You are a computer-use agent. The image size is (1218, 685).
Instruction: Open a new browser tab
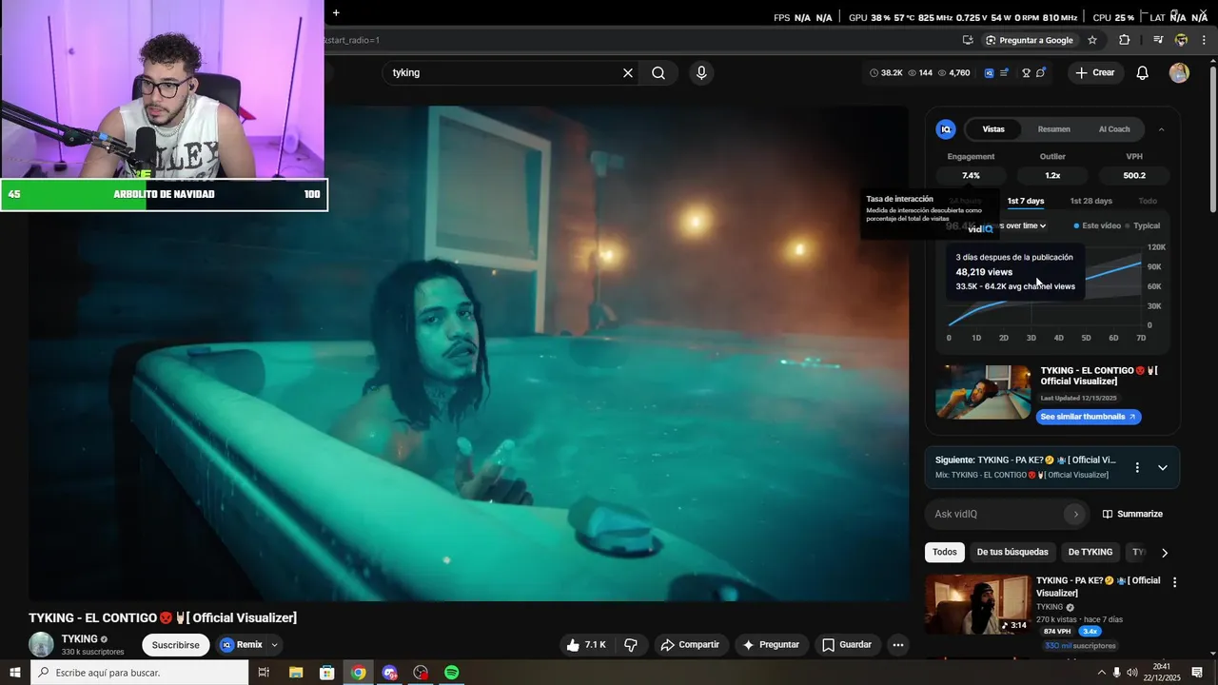pyautogui.click(x=336, y=12)
